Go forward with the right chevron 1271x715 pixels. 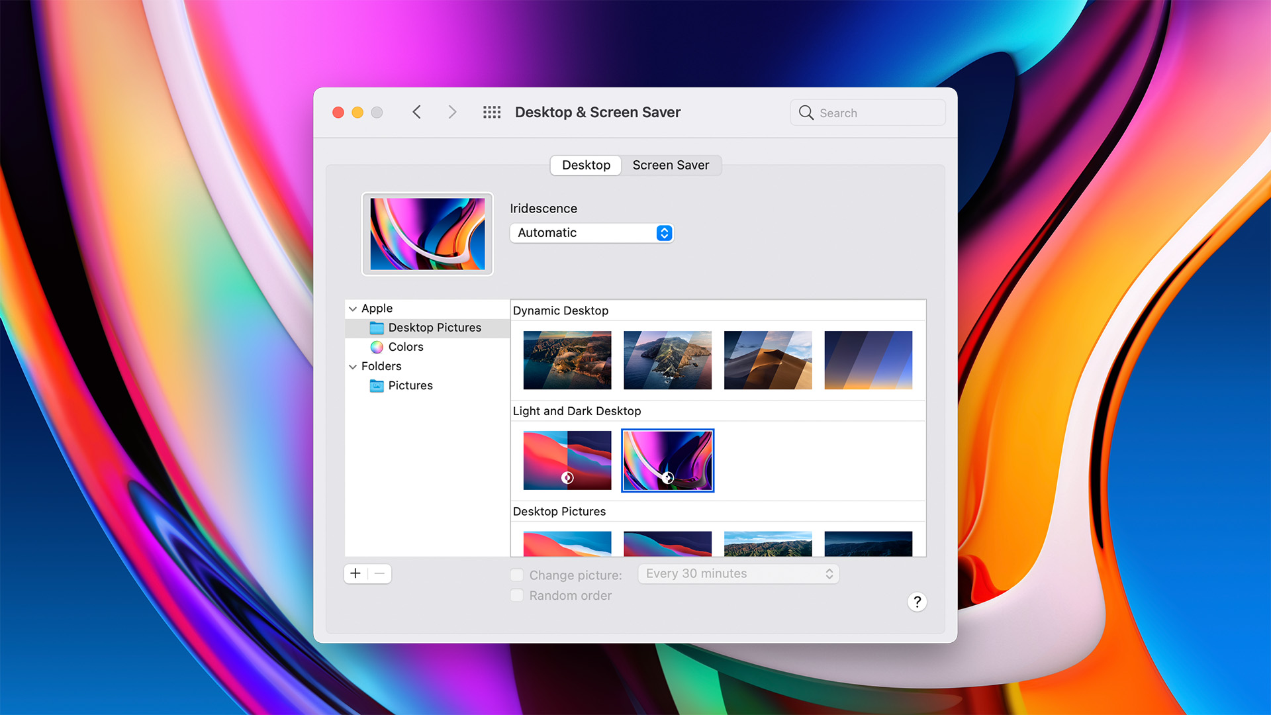click(x=452, y=112)
